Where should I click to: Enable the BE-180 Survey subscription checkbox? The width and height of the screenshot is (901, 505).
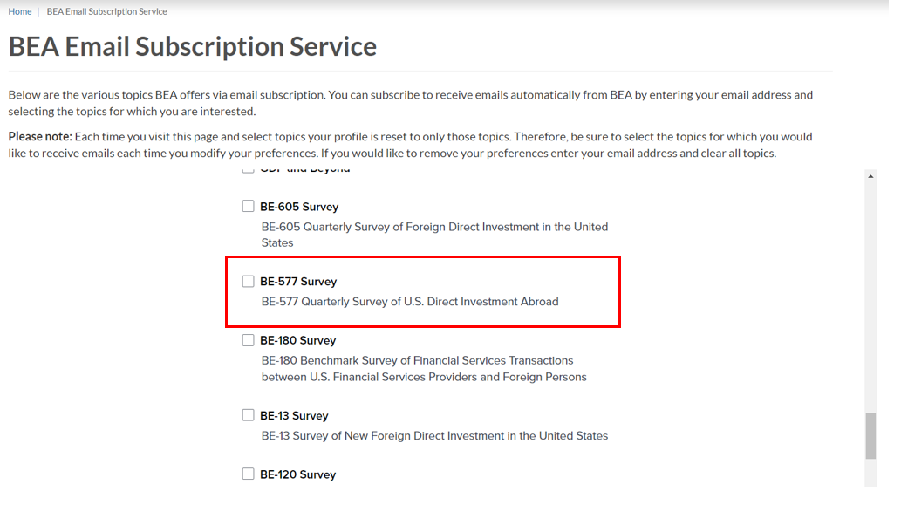[x=249, y=339]
